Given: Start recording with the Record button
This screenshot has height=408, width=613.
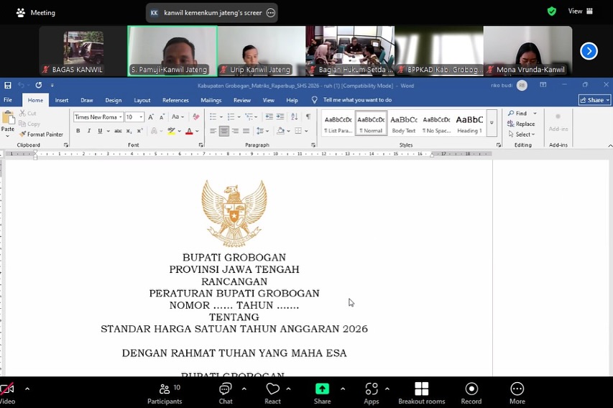Looking at the screenshot, I should point(471,389).
